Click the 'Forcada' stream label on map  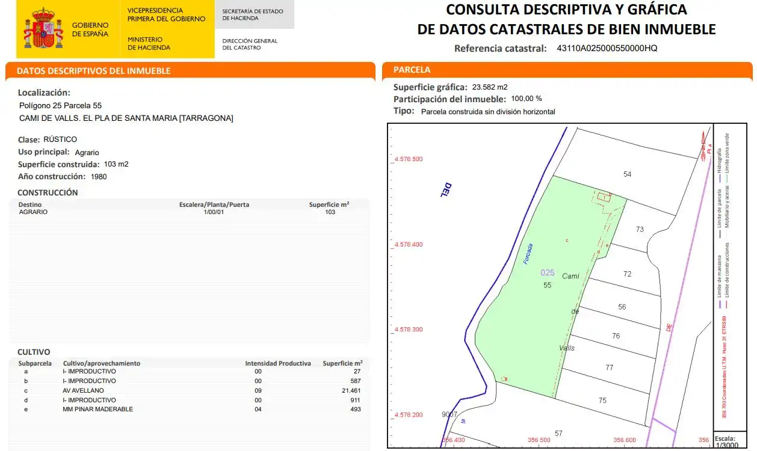(528, 254)
